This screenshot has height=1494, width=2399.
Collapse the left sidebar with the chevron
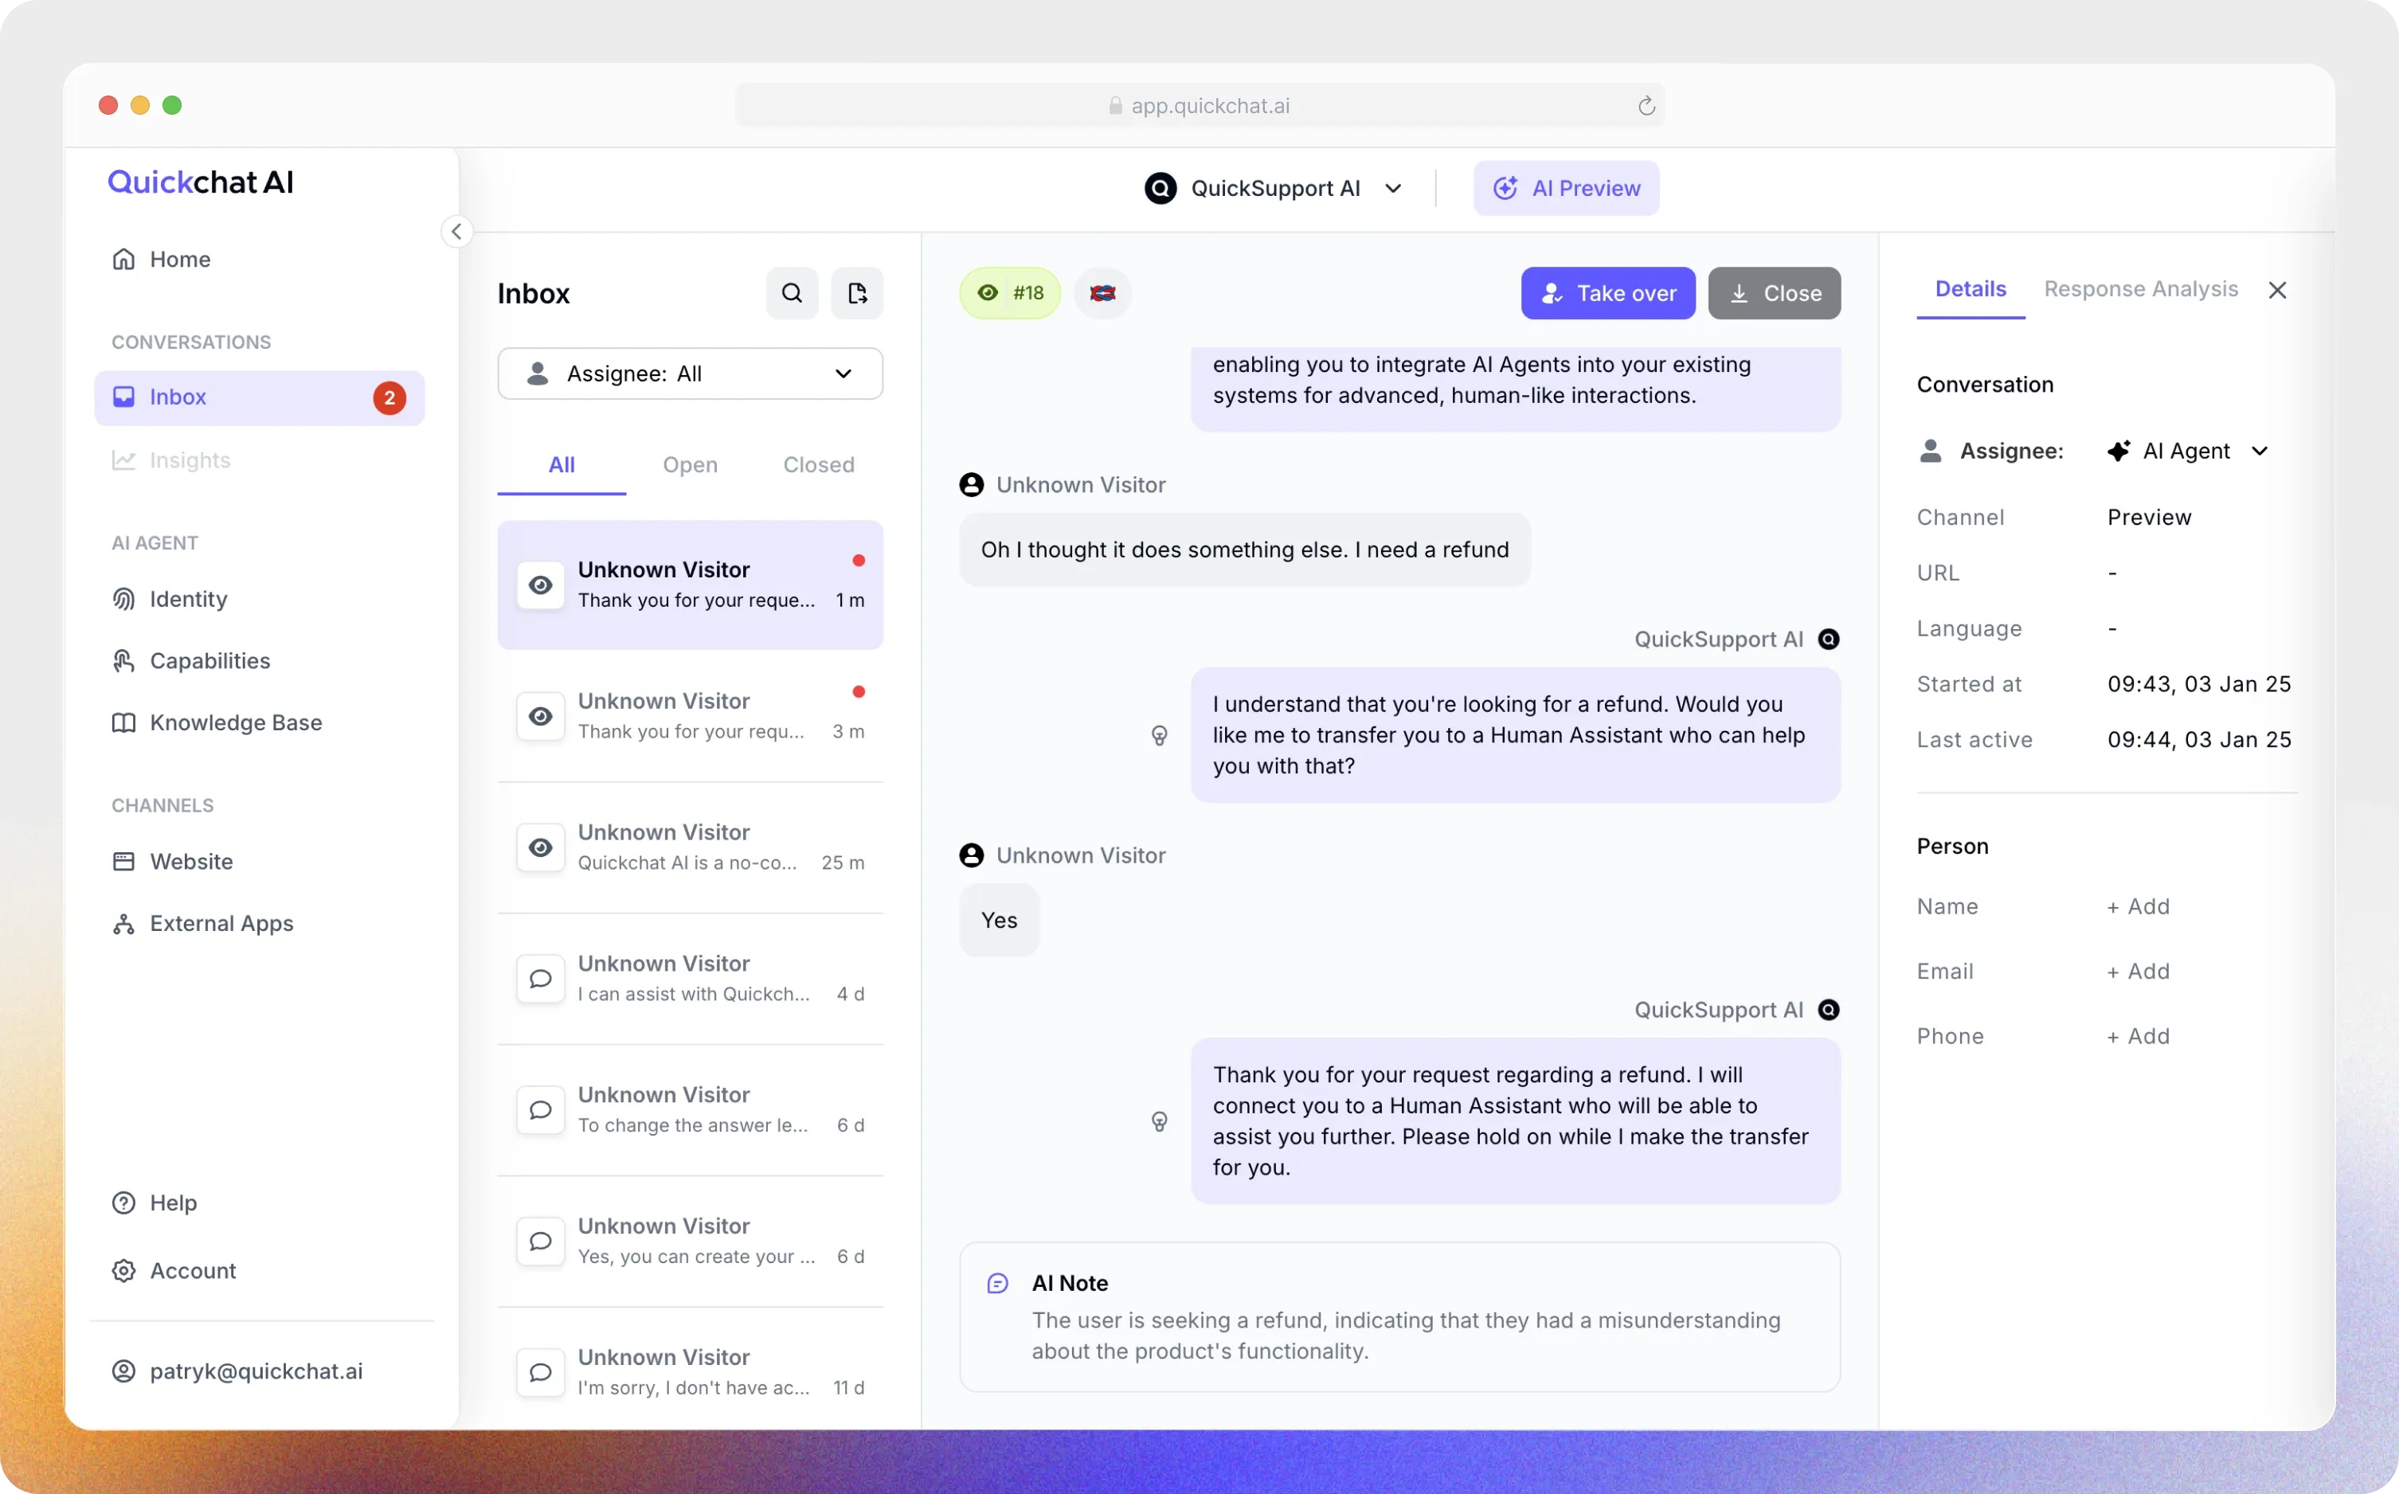click(x=456, y=233)
